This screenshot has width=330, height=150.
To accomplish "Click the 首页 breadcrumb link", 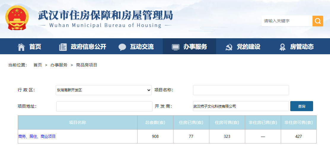I will [x=38, y=65].
